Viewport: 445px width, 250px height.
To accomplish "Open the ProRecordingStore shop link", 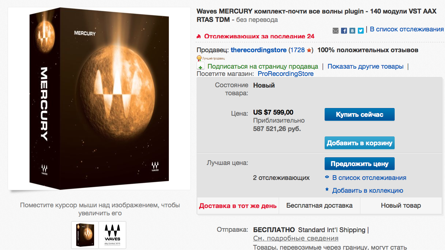I will pos(286,74).
